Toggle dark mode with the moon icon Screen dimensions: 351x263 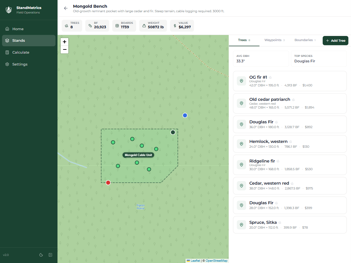(x=41, y=255)
